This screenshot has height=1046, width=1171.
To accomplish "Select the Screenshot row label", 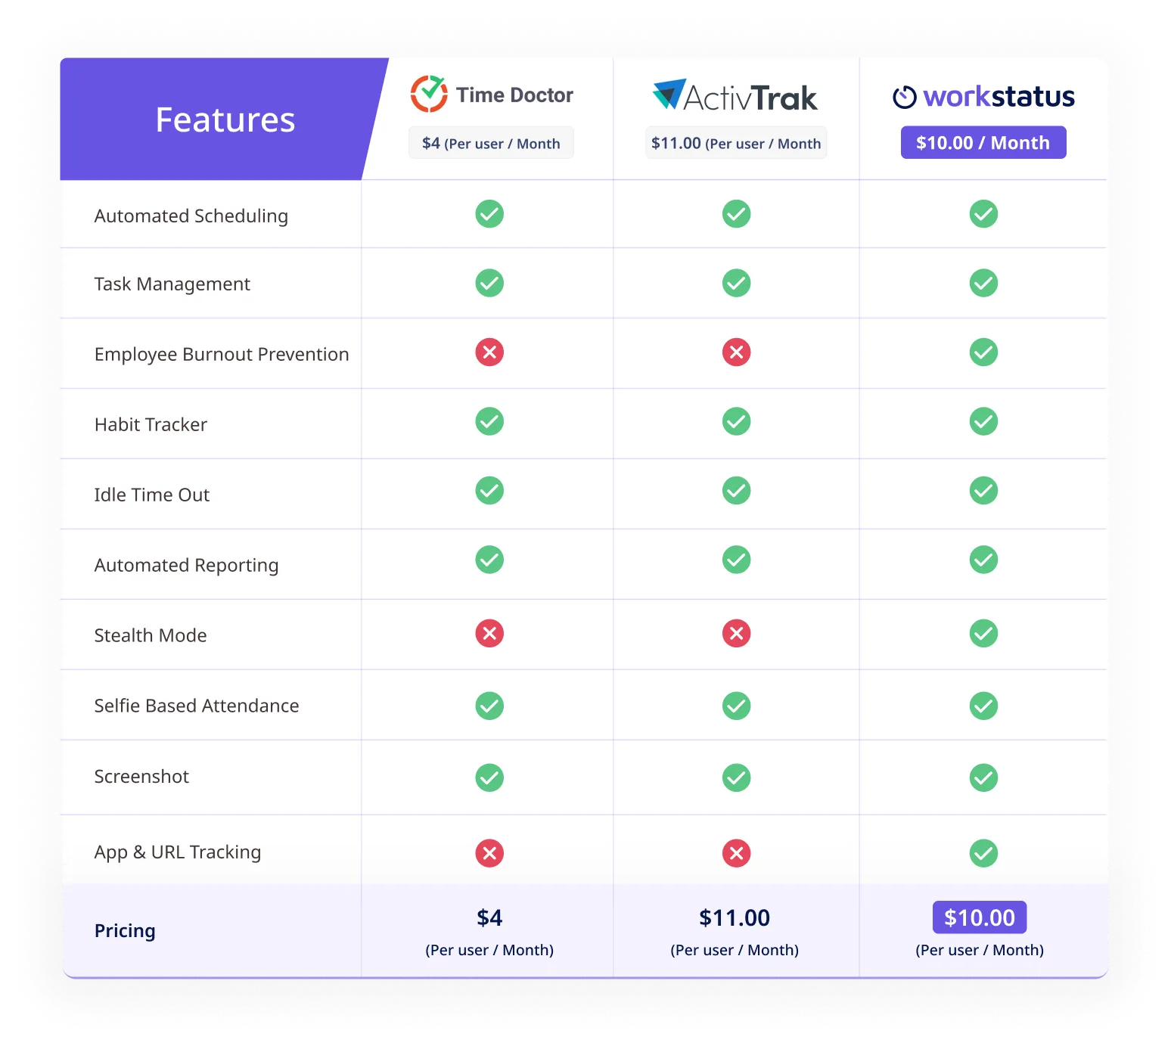I will (x=141, y=777).
